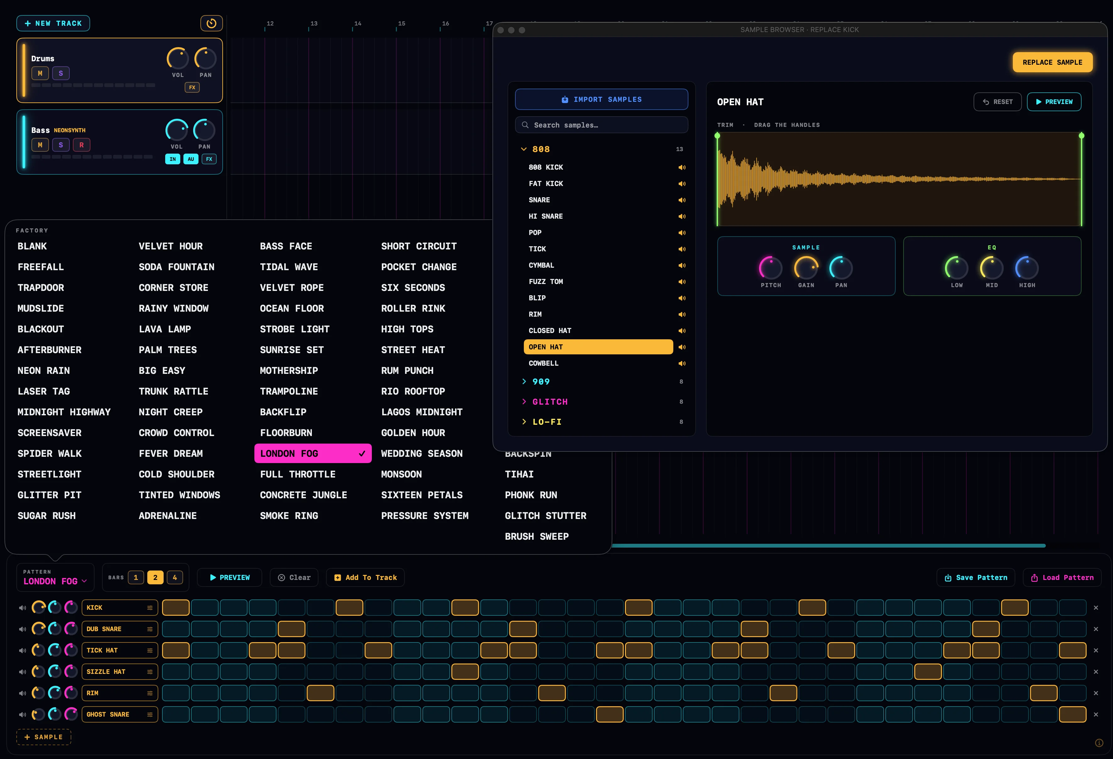This screenshot has height=759, width=1113.
Task: Click the Clear pattern button
Action: [x=294, y=577]
